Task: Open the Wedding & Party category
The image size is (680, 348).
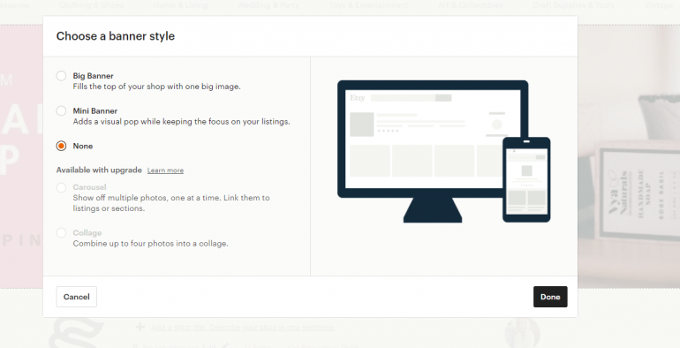Action: point(268,5)
